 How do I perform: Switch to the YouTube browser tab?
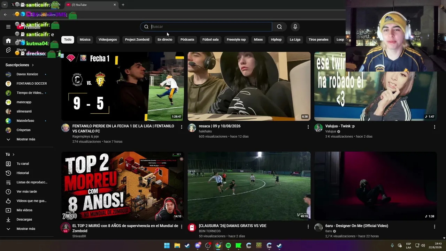coord(91,5)
